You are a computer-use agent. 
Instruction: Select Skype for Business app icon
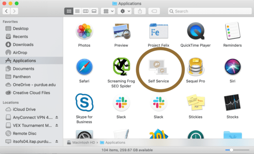point(84,103)
